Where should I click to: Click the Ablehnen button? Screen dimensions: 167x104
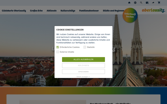pyautogui.click(x=83, y=65)
